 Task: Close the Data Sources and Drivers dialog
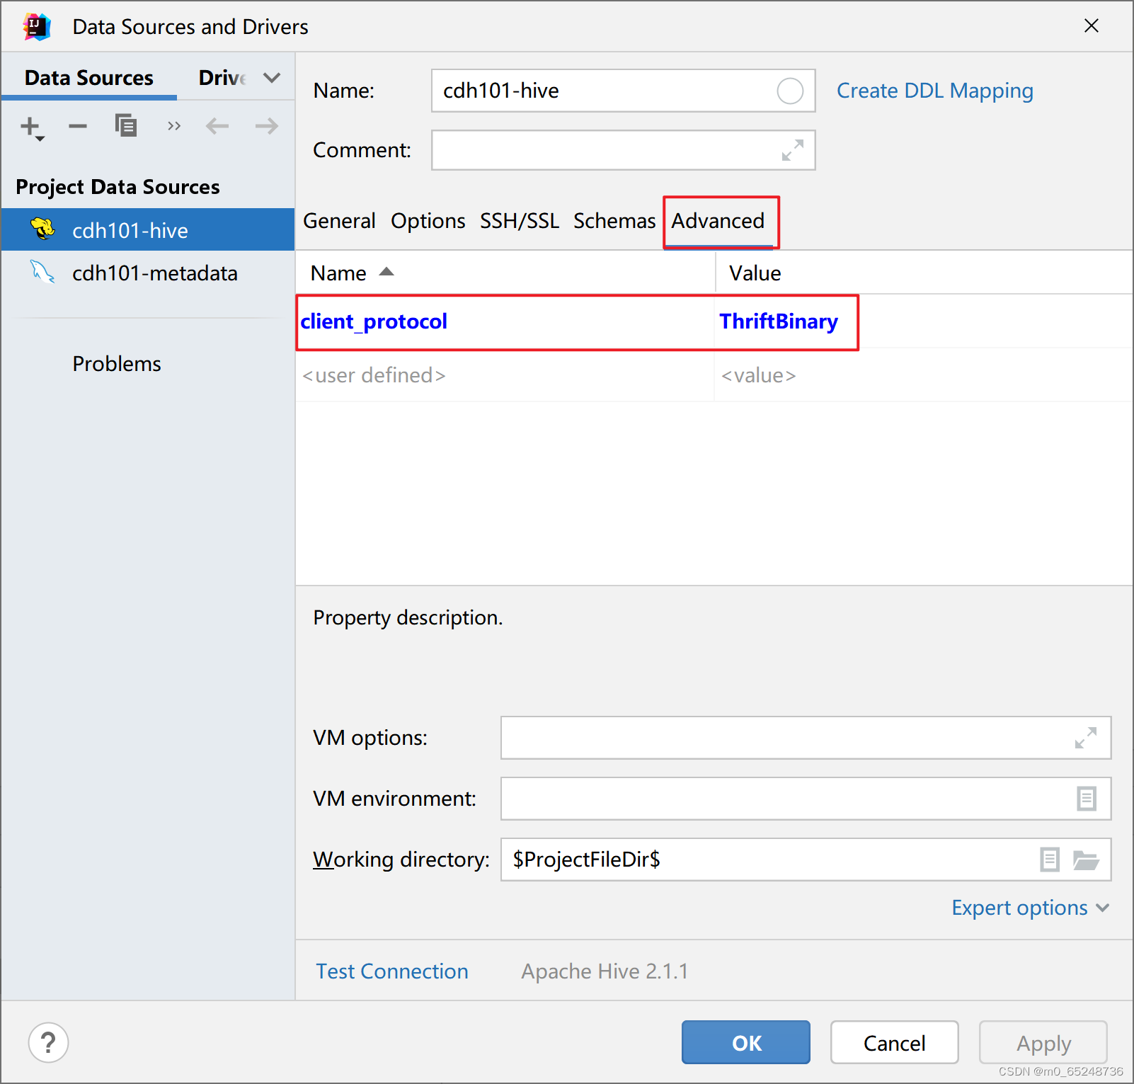[x=1092, y=26]
